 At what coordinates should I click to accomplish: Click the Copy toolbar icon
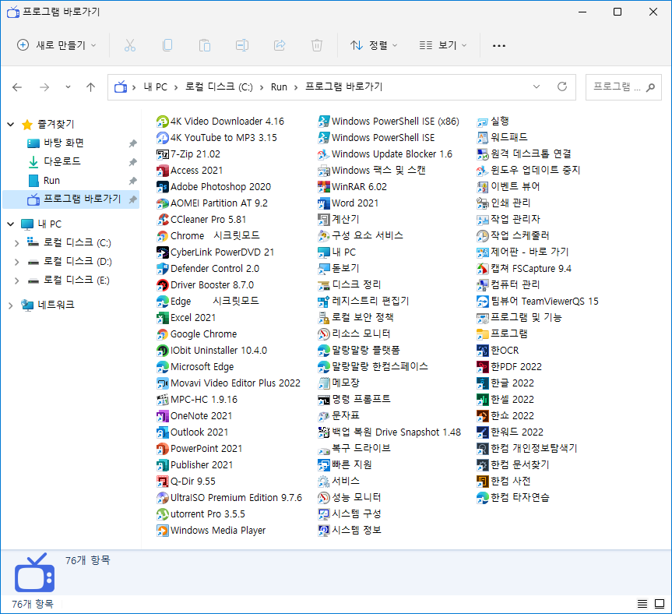pos(167,45)
